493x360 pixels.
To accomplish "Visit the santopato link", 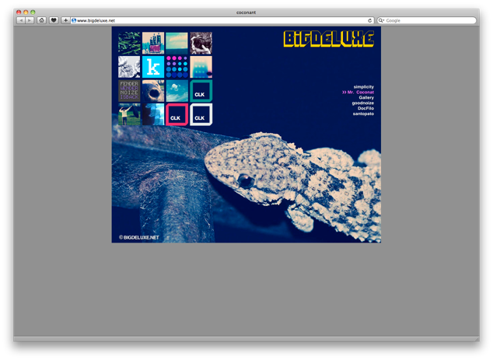I will [x=363, y=114].
